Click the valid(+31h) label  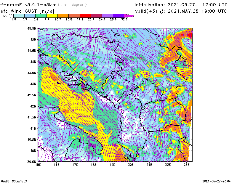pyautogui.click(x=150, y=11)
